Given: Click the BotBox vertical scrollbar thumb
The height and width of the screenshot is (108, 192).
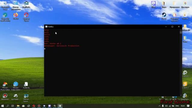Looking at the screenshot, I should [x=181, y=32].
